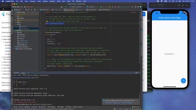Select the Local terminal tab
Screen dimensions: 196x110
[23, 73]
